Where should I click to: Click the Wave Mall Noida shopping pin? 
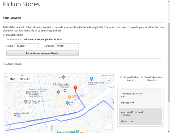click(91, 79)
